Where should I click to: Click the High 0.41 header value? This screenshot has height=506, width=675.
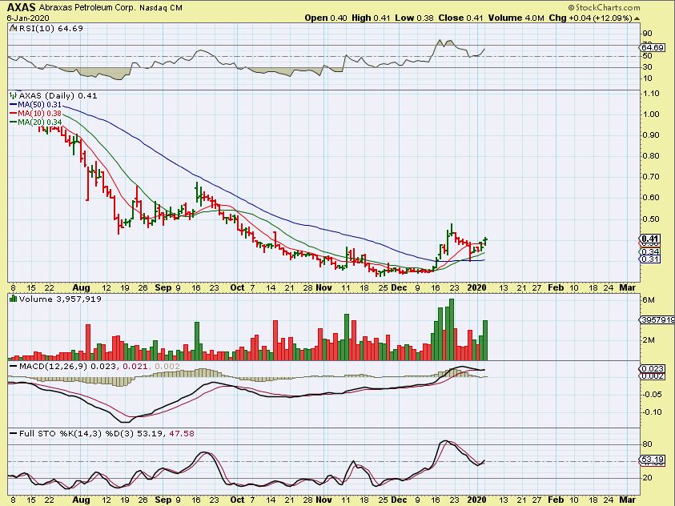coord(371,18)
